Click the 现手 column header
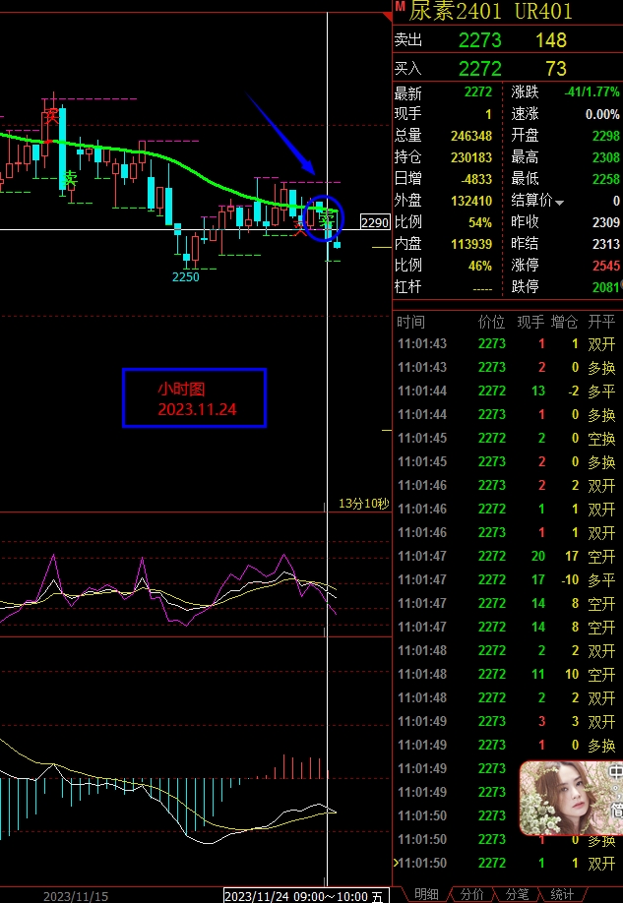This screenshot has height=903, width=623. [x=530, y=322]
